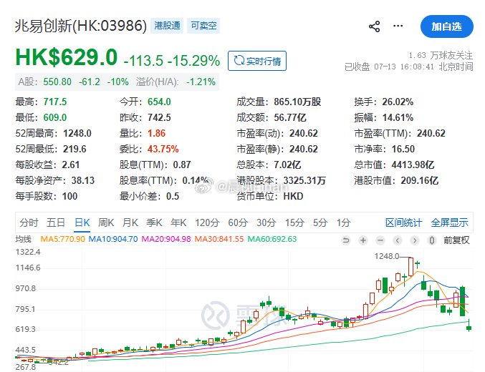The height and width of the screenshot is (372, 485).
Task: Switch to the 30分 chart tab
Action: (266, 222)
